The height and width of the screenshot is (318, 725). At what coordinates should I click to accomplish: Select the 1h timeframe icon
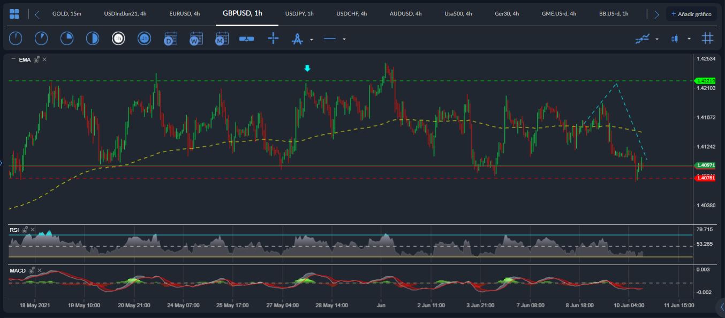(x=118, y=39)
